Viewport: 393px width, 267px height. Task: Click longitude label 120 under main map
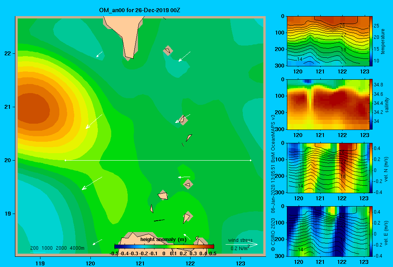(90, 263)
